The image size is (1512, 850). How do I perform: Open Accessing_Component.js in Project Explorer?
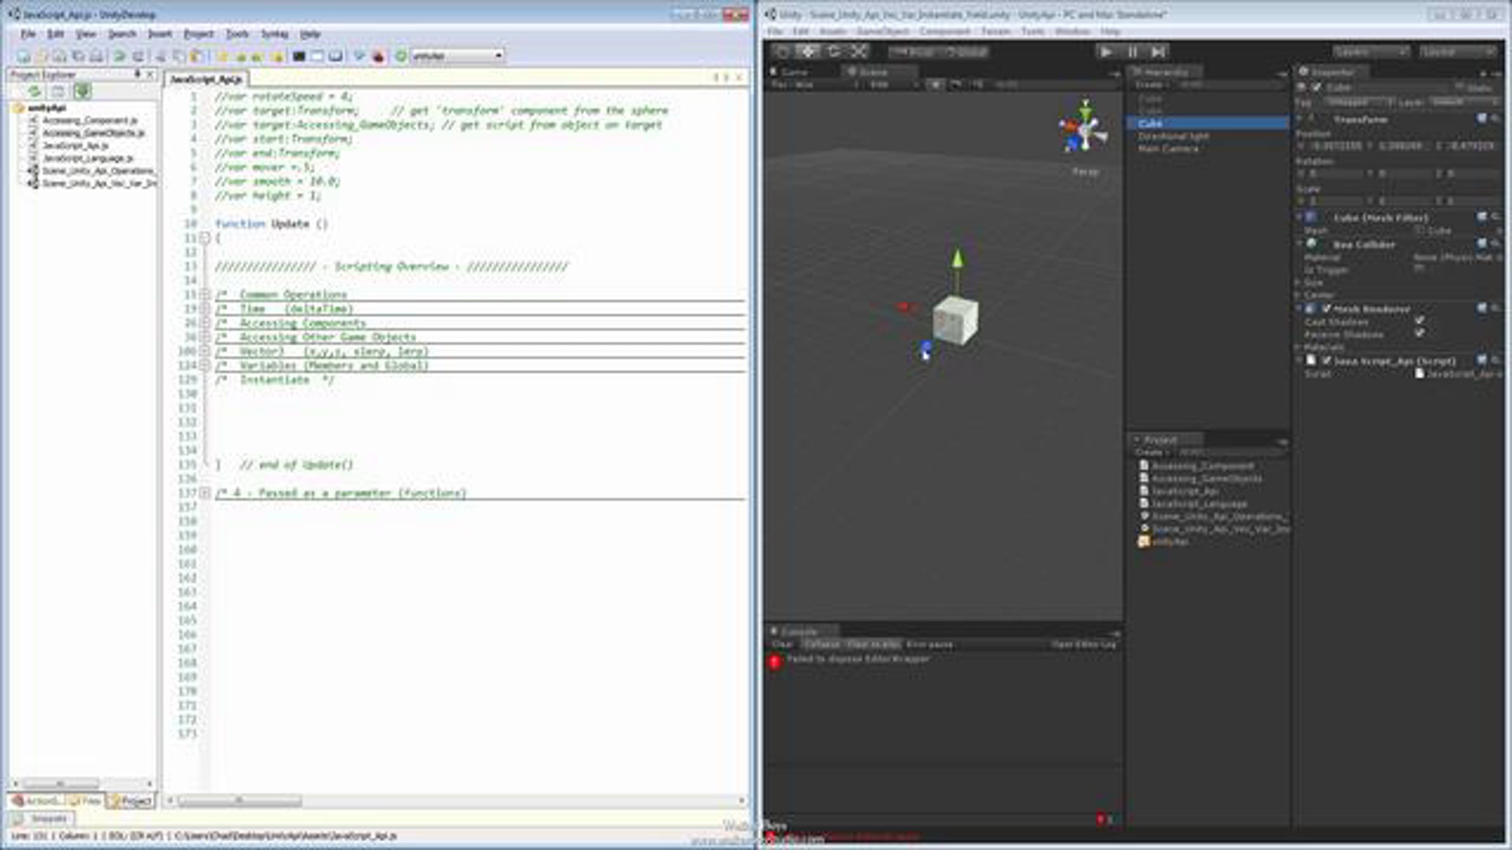click(89, 120)
